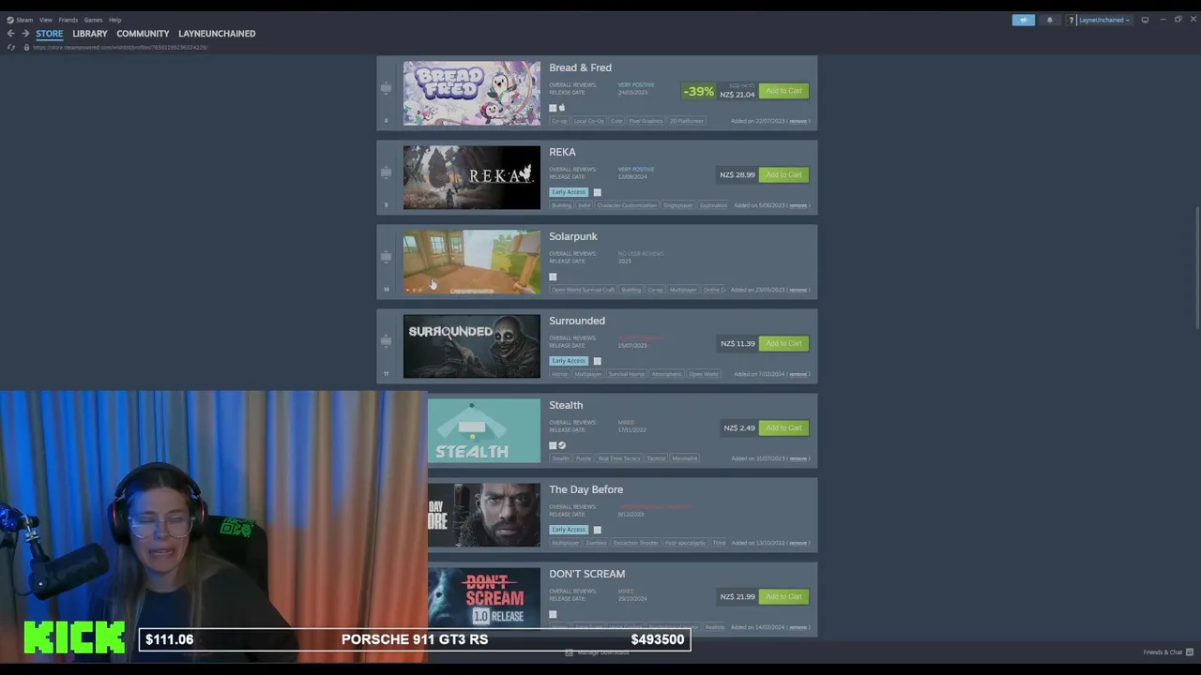Switch to the STORE tab
Screen dimensions: 1201x675
50,34
